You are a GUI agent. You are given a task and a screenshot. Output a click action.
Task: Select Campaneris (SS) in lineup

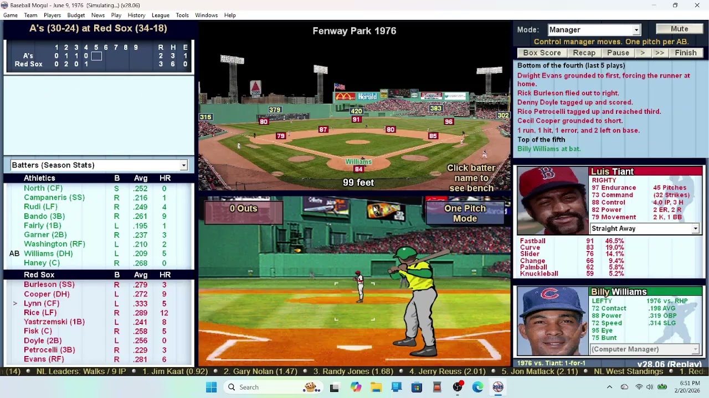pos(54,198)
